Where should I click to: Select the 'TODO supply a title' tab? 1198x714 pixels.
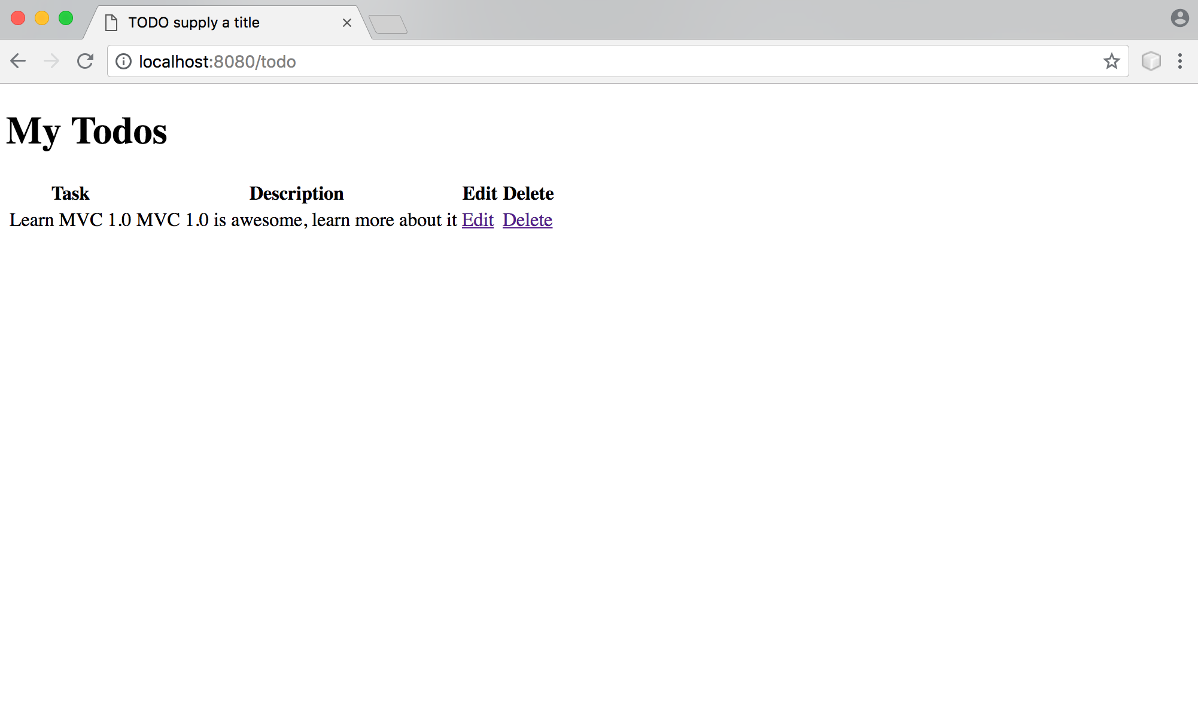tap(194, 23)
